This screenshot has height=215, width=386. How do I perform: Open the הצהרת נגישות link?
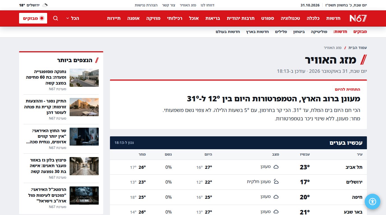146,5
